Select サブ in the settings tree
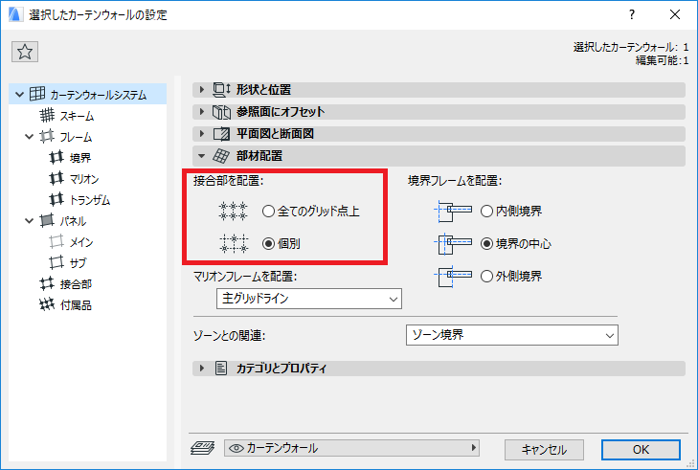 pyautogui.click(x=79, y=262)
